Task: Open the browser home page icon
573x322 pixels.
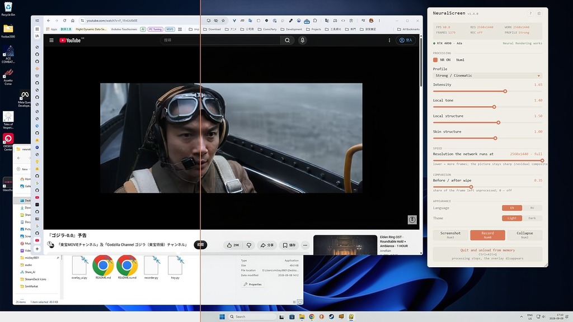Action: click(73, 21)
